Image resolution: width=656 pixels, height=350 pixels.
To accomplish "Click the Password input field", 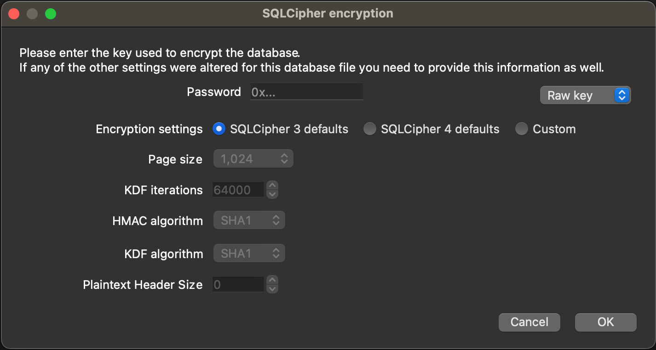I will click(307, 92).
